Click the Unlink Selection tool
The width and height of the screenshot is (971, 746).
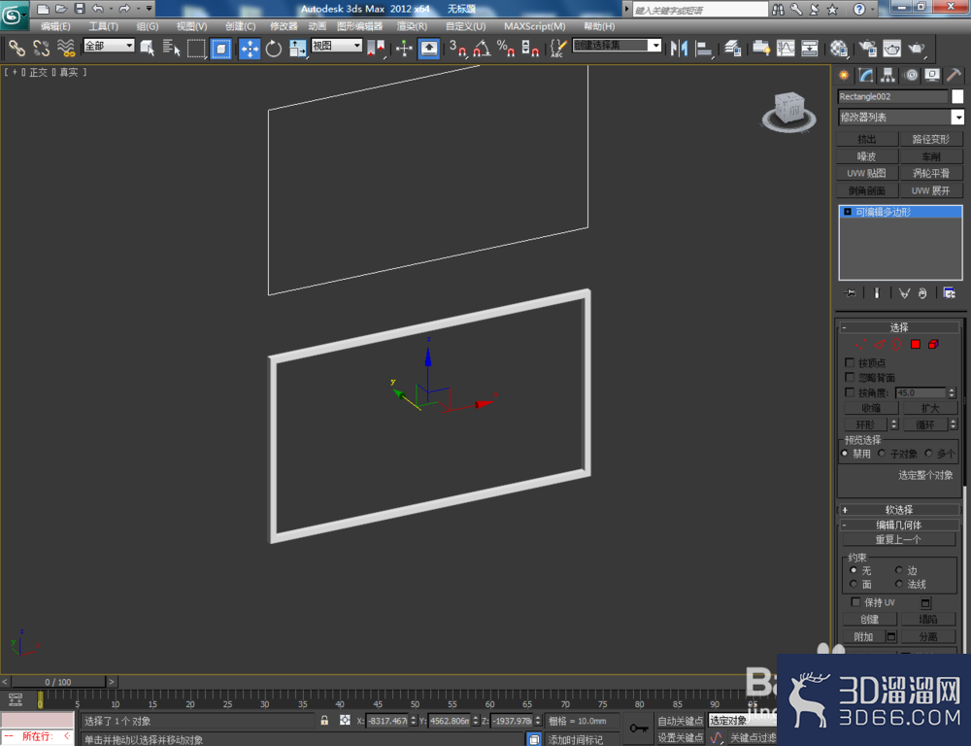(42, 48)
